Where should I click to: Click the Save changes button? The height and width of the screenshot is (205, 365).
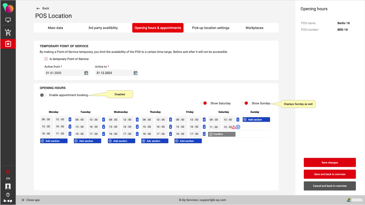tap(330, 163)
